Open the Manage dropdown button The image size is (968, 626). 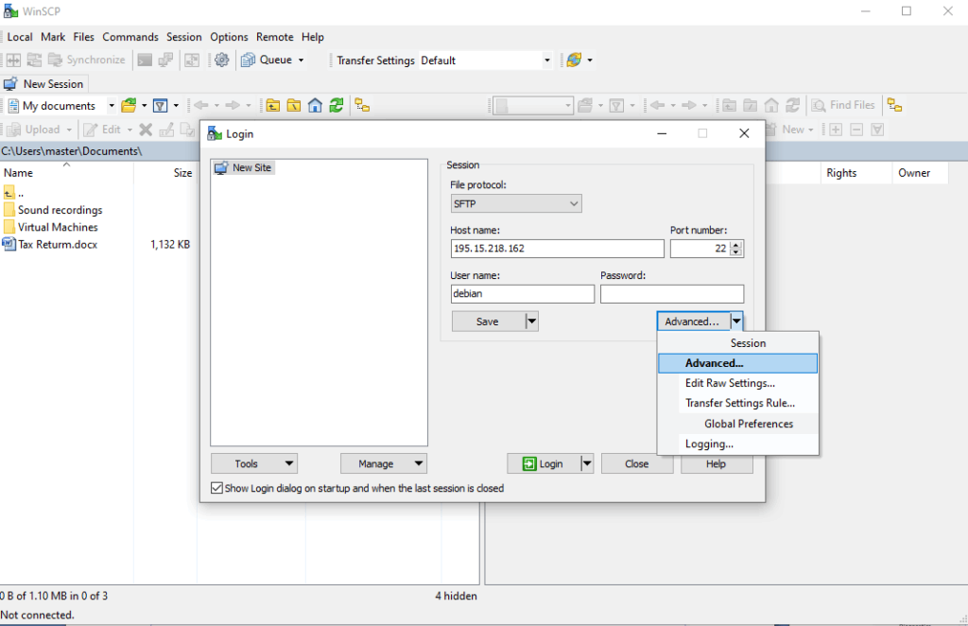point(384,463)
